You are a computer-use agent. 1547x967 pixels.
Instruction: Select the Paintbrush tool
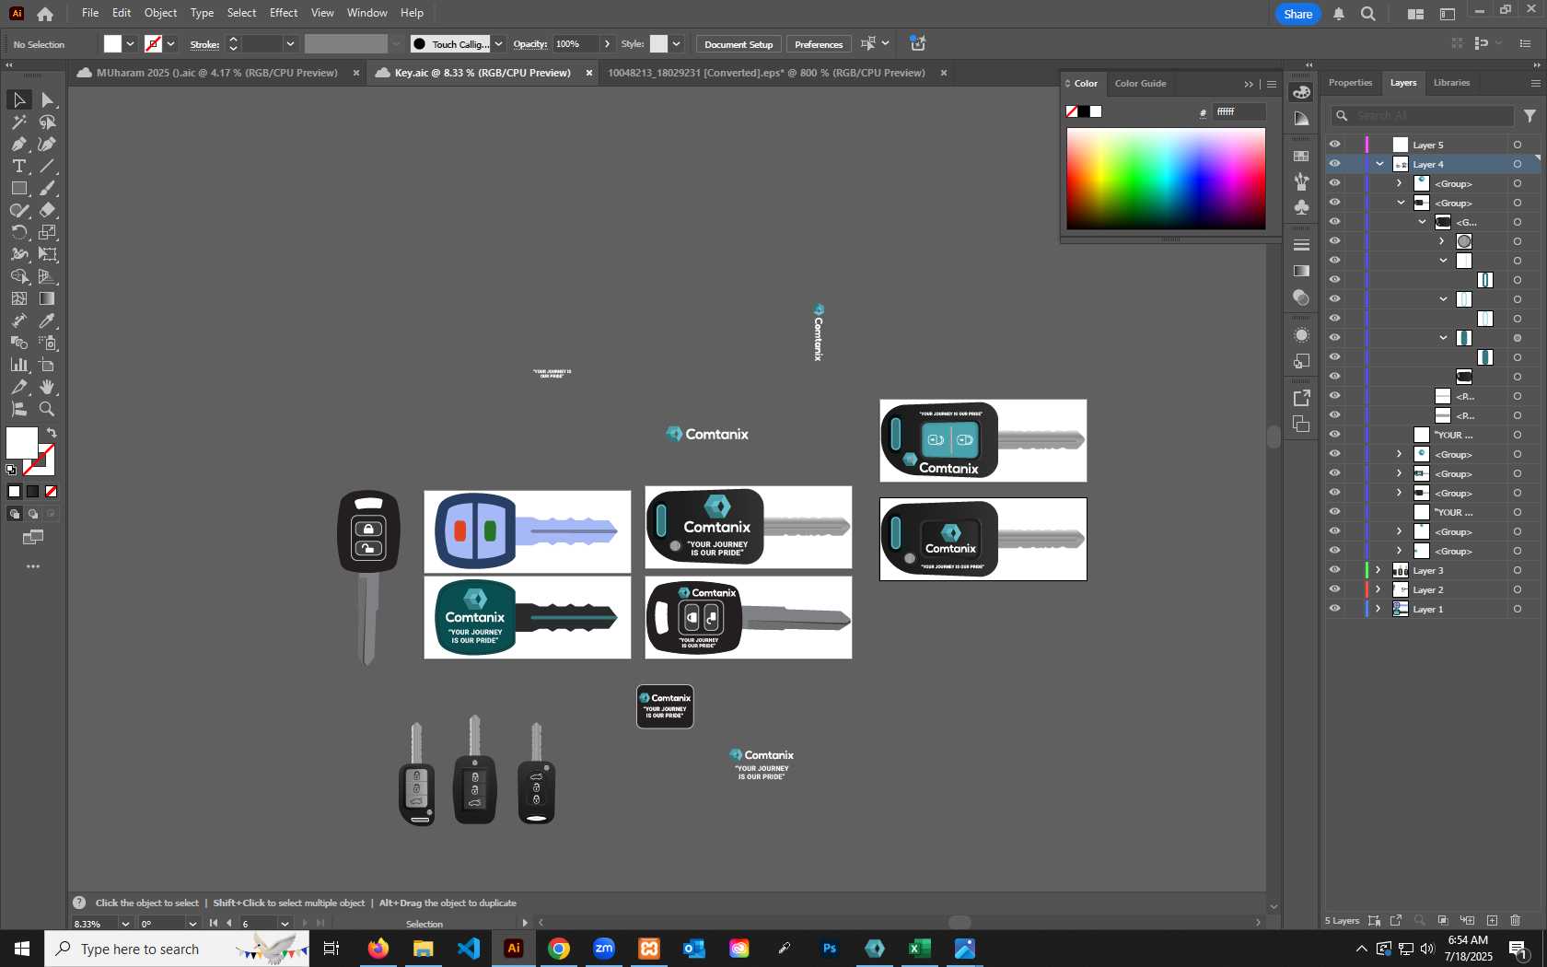48,188
